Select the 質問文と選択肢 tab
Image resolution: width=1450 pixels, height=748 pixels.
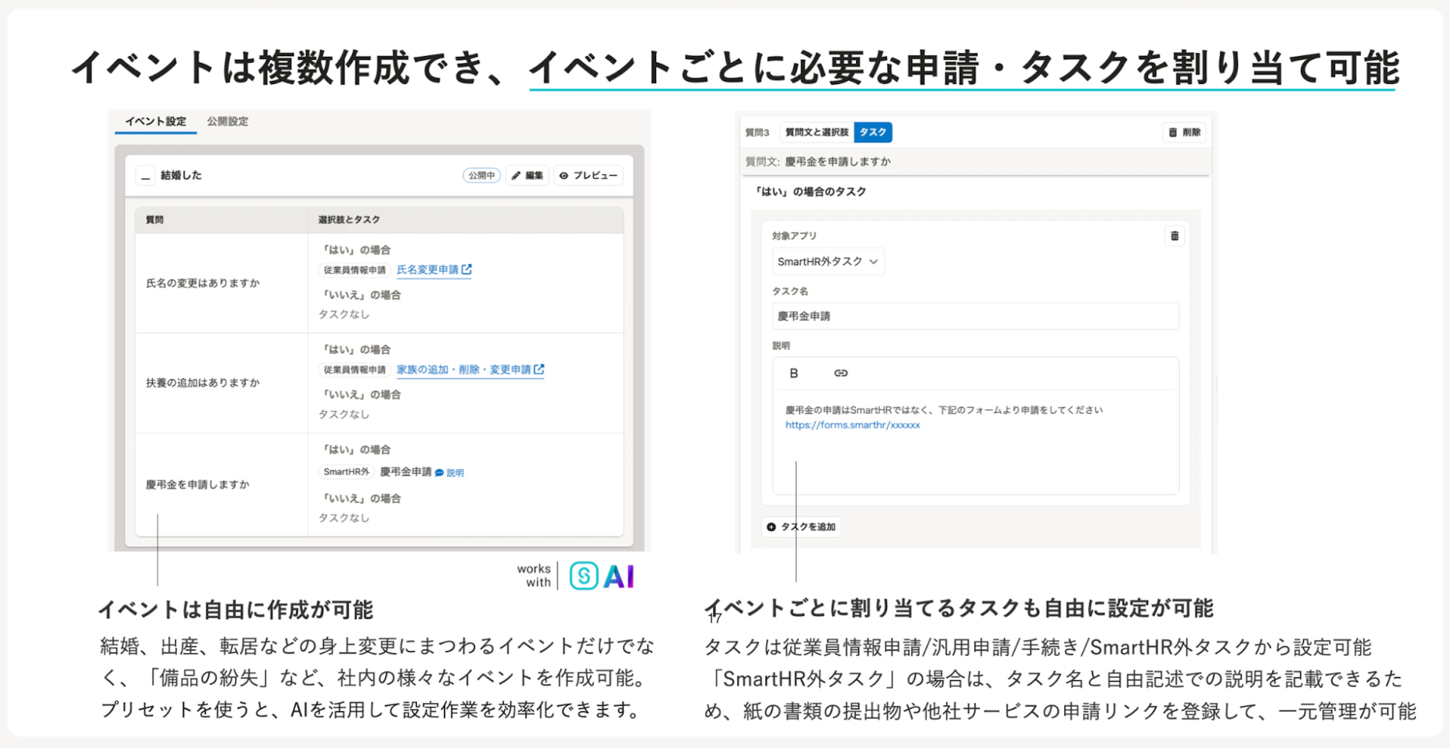(x=817, y=132)
